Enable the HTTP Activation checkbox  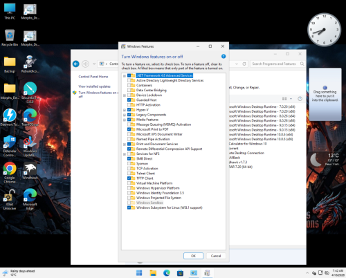click(x=129, y=105)
